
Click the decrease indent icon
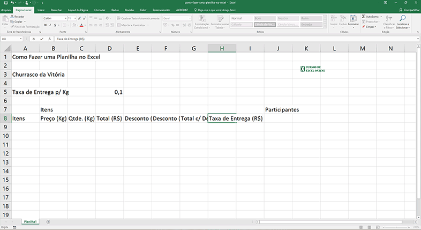point(107,25)
